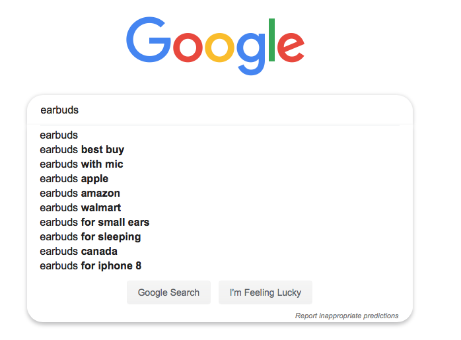The width and height of the screenshot is (461, 340).
Task: Select the plain "earbuds" suggestion
Action: tap(59, 135)
